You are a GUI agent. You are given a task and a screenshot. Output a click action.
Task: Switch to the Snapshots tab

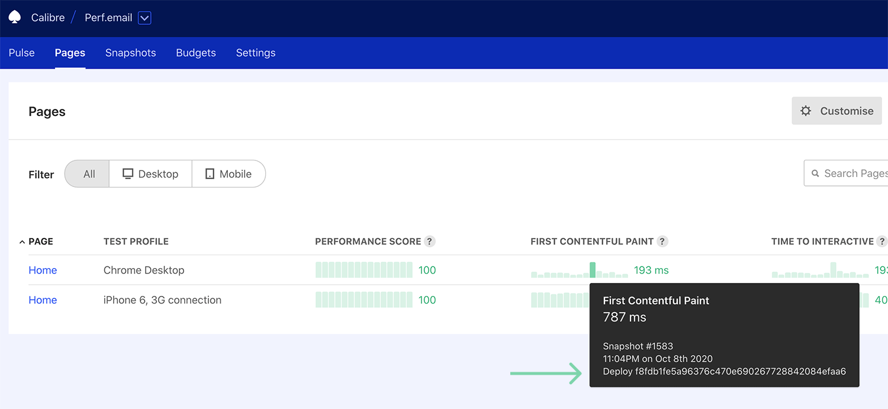[x=130, y=53]
